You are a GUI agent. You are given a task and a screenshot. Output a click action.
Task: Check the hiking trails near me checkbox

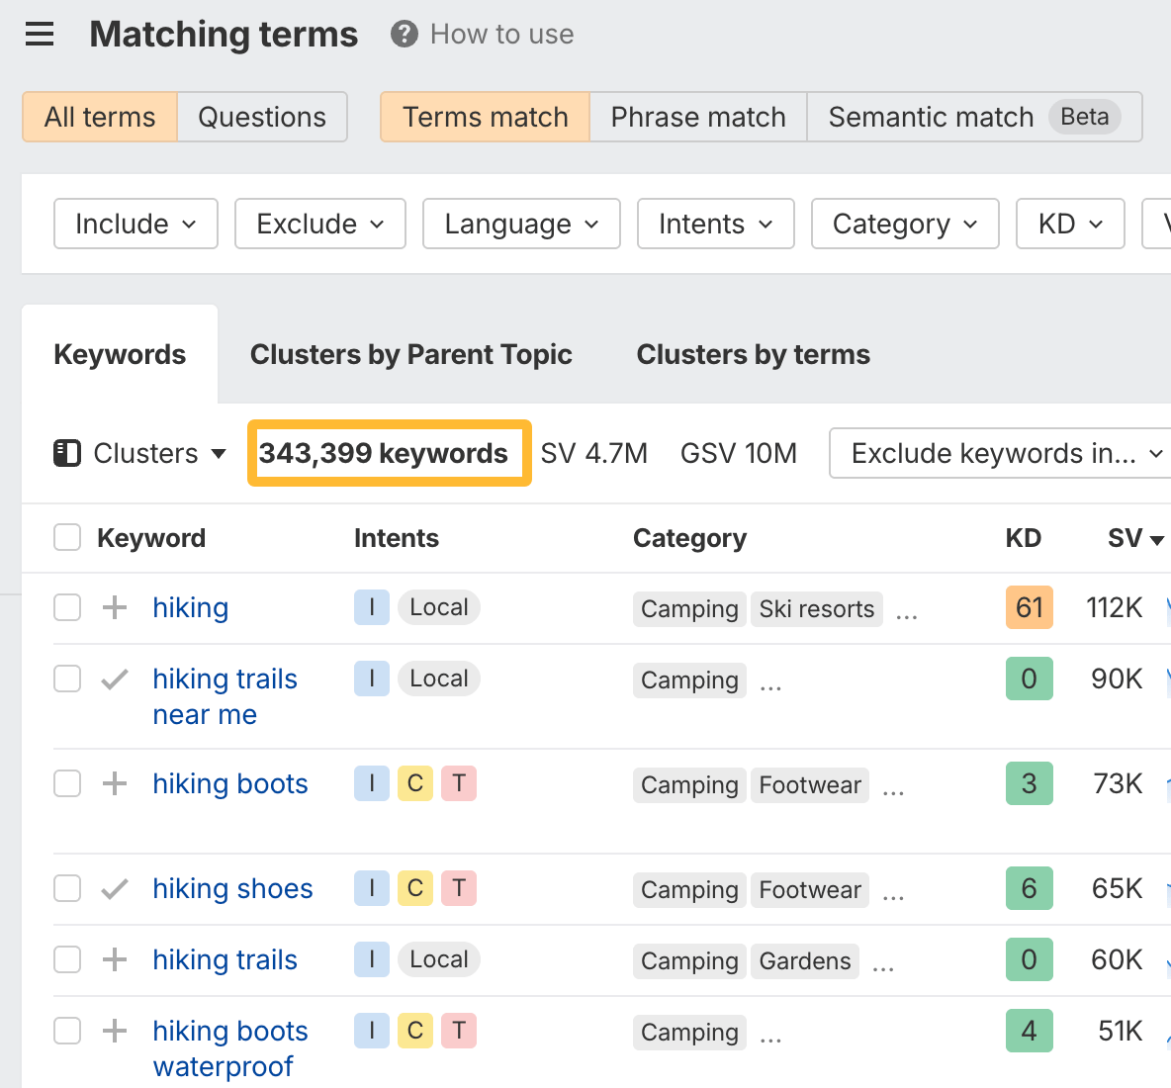pos(67,679)
